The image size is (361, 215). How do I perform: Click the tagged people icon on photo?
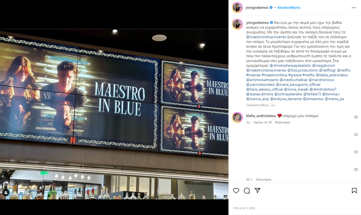coord(6,192)
